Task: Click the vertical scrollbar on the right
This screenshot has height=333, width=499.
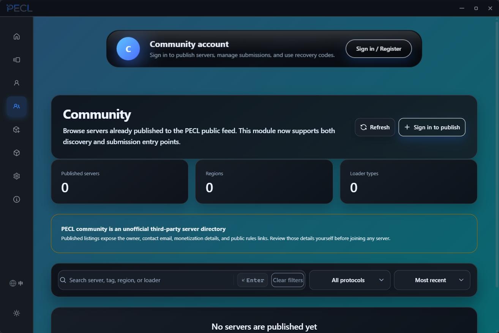Action: click(x=497, y=154)
